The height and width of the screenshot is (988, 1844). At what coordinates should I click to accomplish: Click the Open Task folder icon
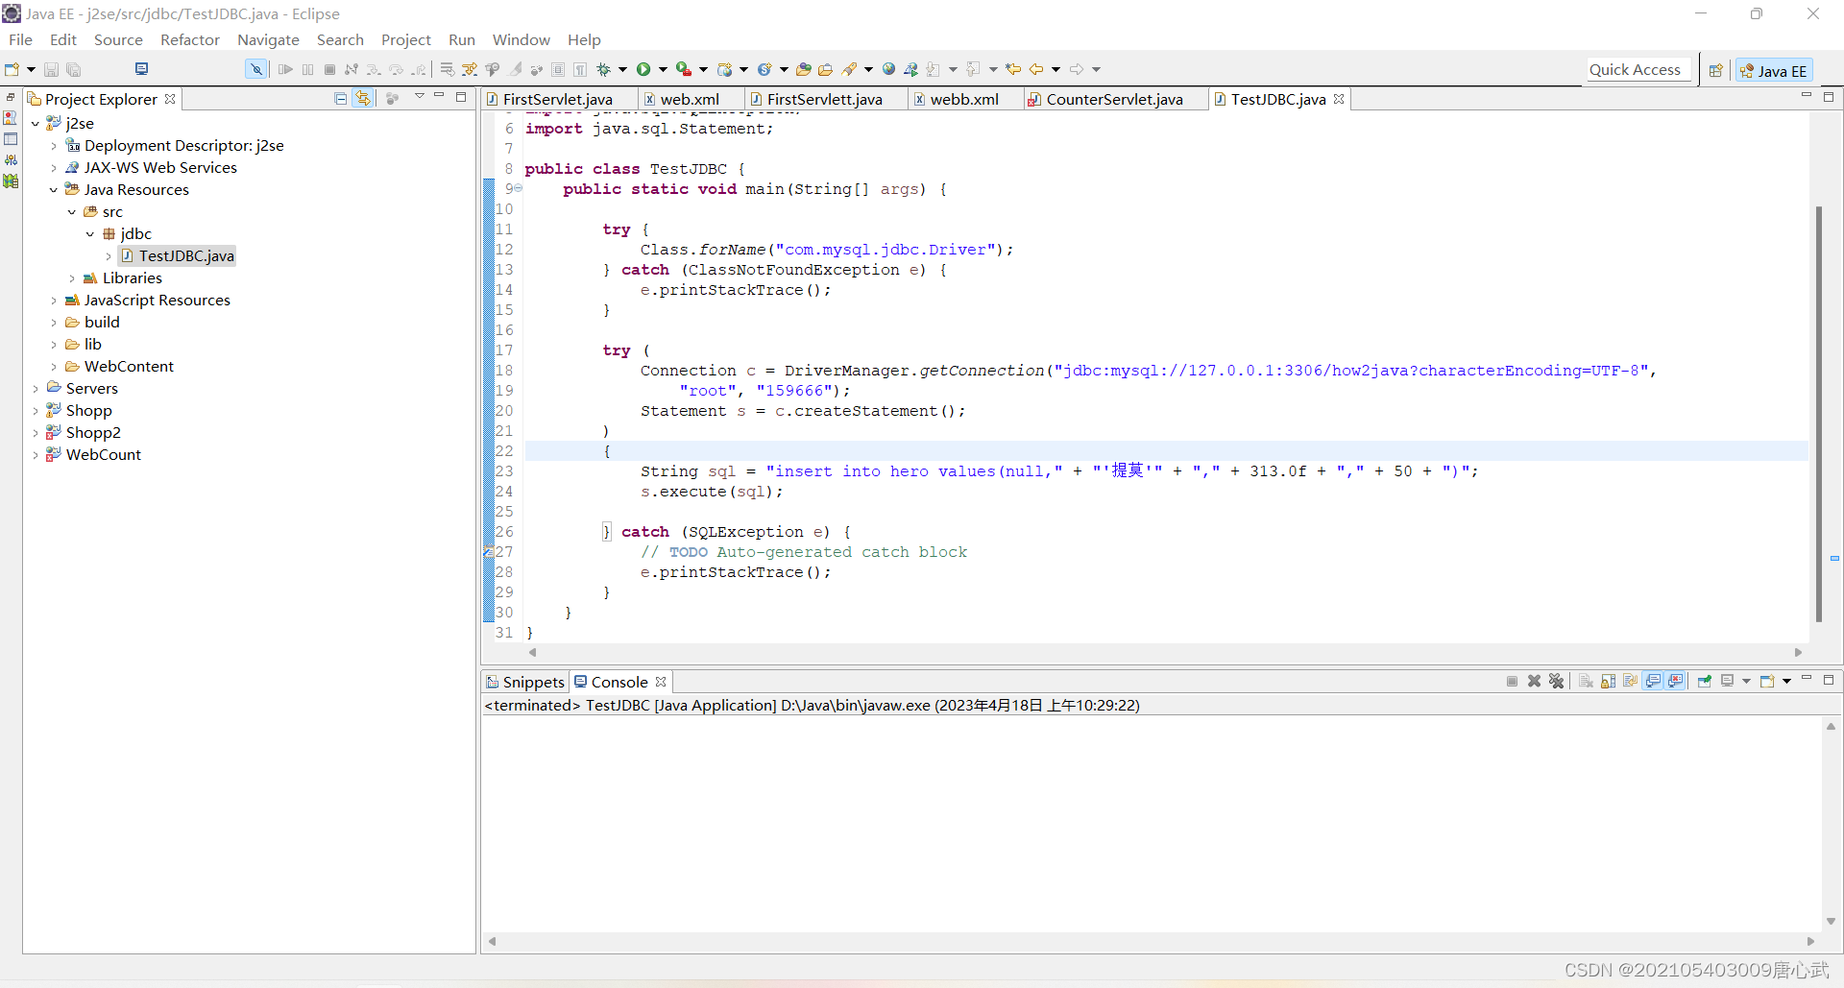pyautogui.click(x=826, y=69)
